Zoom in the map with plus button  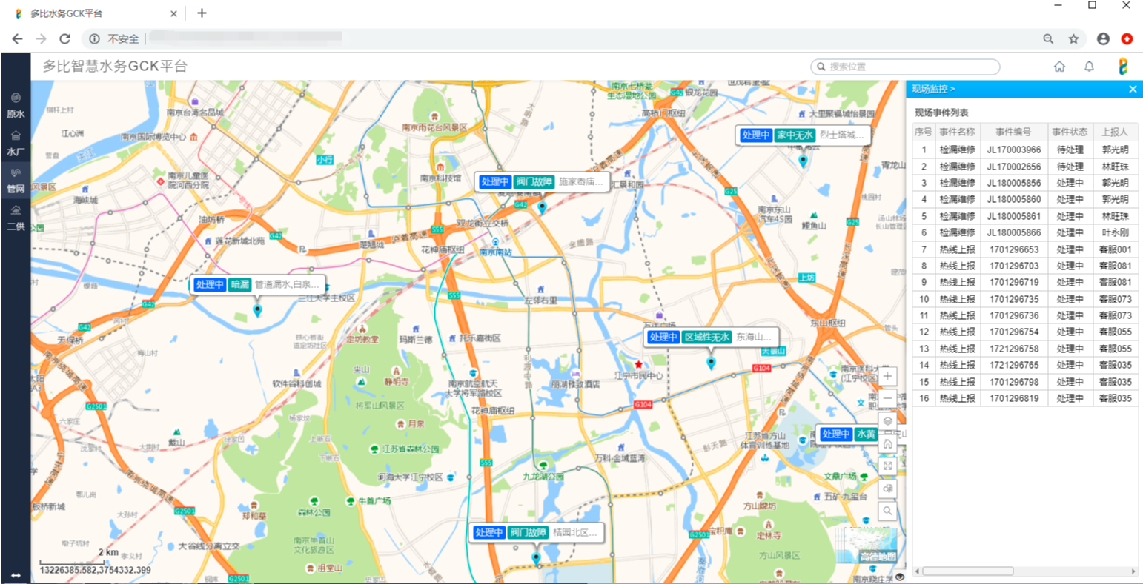coord(888,376)
